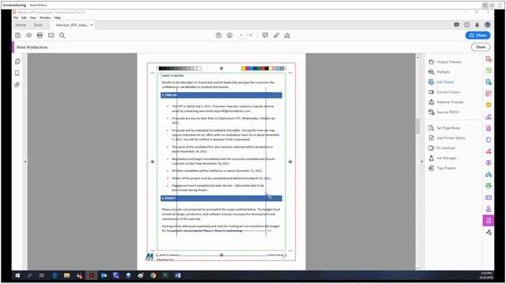Viewport: 506px width, 284px height.
Task: Open Output Preview in Print Production
Action: [445, 62]
